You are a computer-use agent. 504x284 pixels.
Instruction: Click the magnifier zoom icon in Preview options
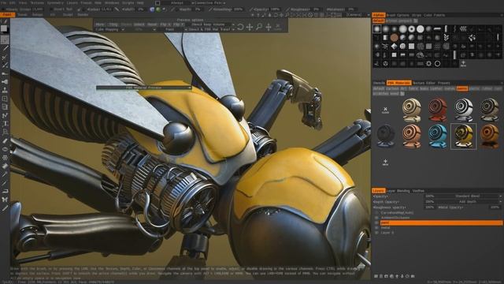point(259,28)
